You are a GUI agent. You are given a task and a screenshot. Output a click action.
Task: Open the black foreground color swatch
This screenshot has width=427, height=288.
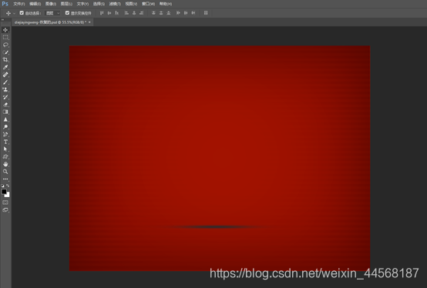[x=4, y=192]
